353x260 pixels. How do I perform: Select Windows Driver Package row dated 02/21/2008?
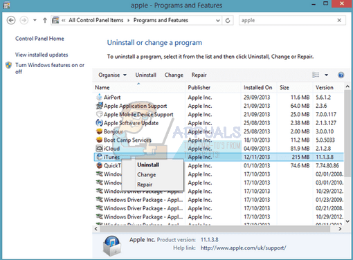click(x=219, y=208)
